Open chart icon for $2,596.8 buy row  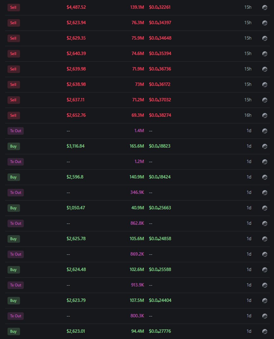265,177
